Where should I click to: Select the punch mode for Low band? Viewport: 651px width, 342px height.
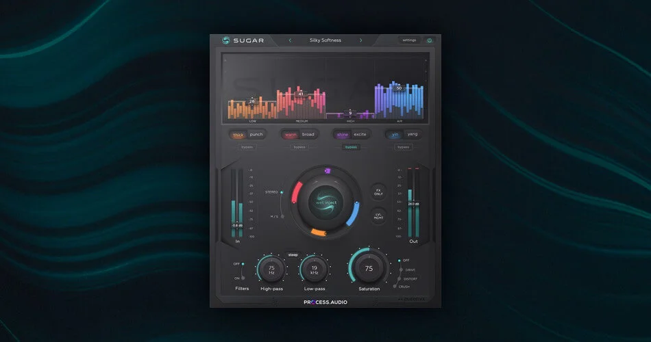point(256,134)
